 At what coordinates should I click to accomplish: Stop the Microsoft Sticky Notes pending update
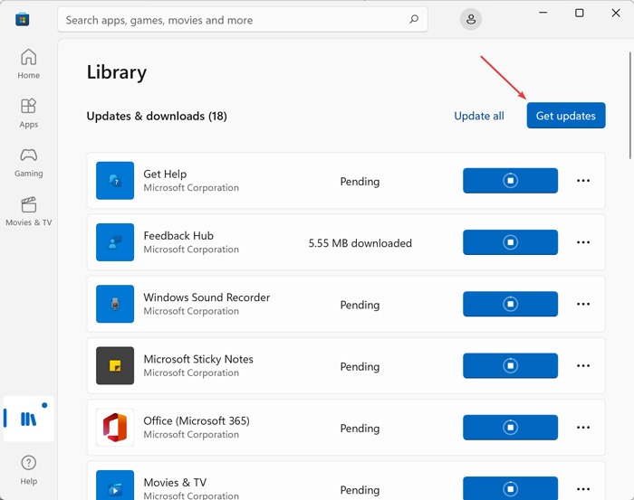(x=510, y=365)
